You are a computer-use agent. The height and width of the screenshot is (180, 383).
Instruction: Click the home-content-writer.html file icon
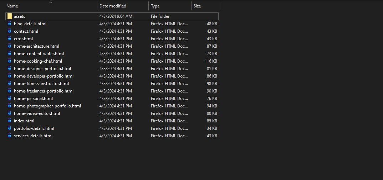coord(10,54)
